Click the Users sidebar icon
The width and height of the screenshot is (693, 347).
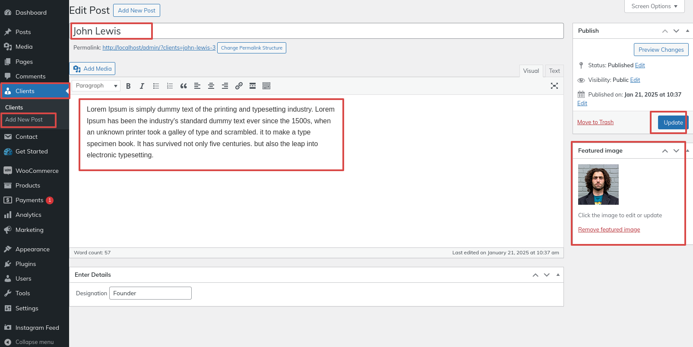tap(8, 278)
